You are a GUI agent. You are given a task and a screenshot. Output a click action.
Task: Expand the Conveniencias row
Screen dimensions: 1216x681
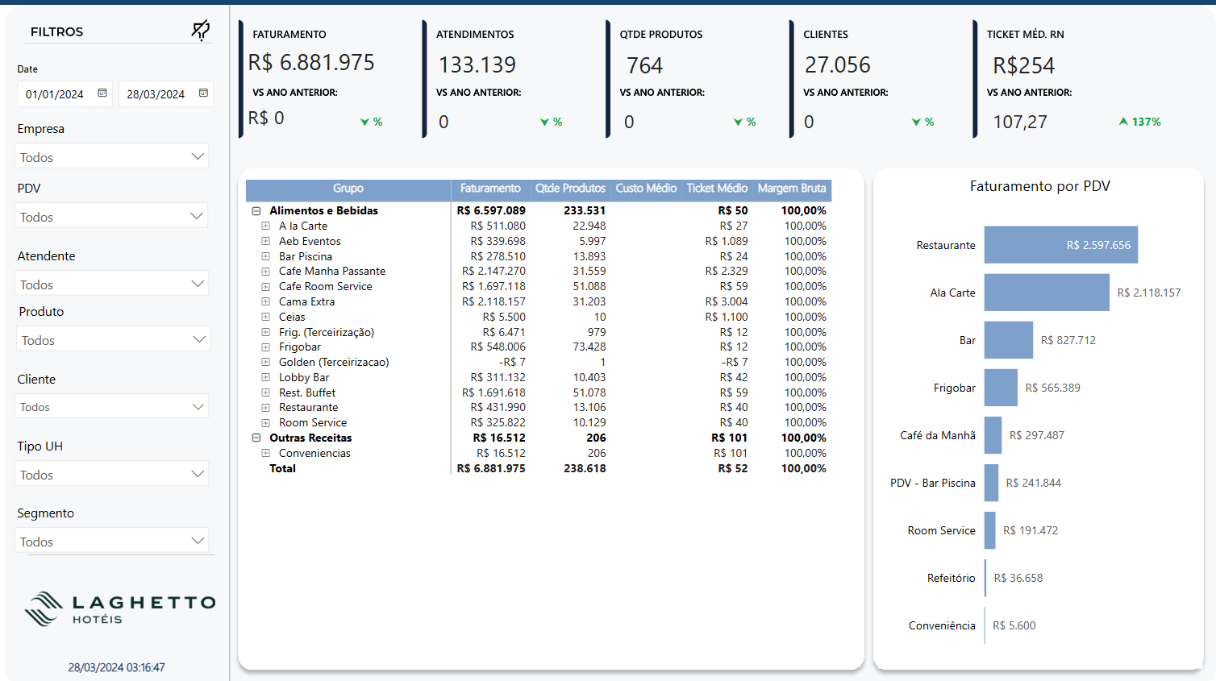[x=265, y=454]
